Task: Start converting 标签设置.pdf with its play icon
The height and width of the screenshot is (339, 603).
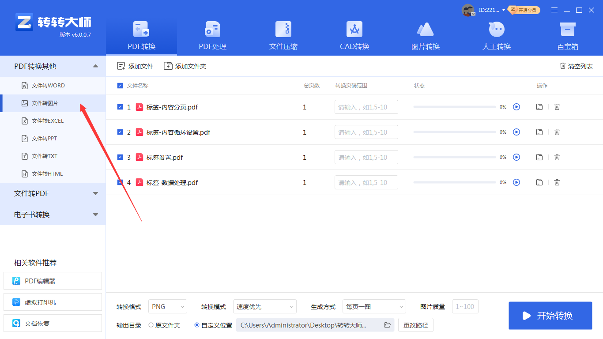Action: (x=516, y=157)
